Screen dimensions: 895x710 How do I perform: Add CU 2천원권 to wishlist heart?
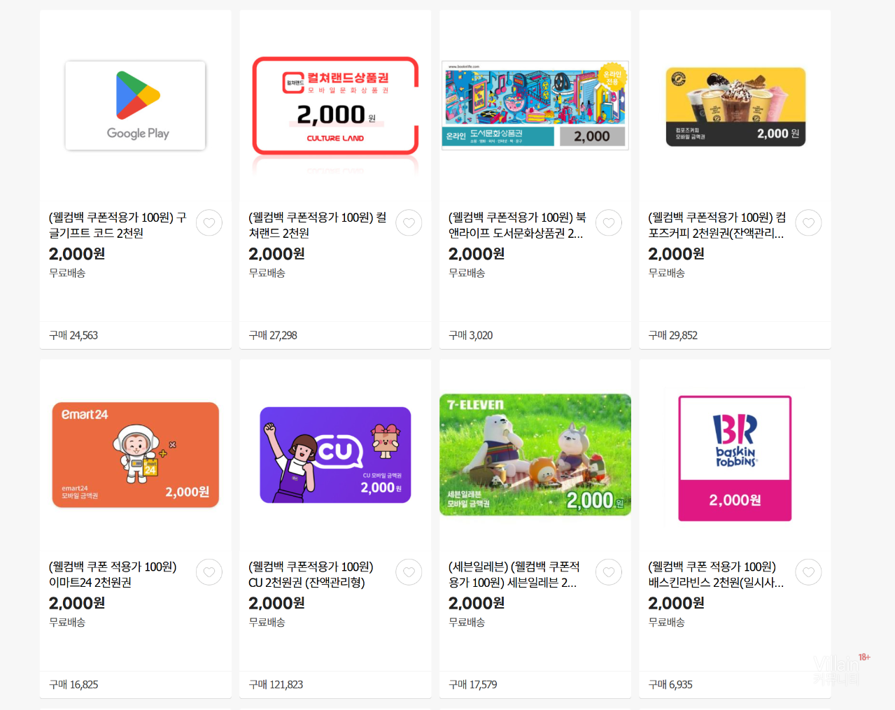[x=409, y=572]
